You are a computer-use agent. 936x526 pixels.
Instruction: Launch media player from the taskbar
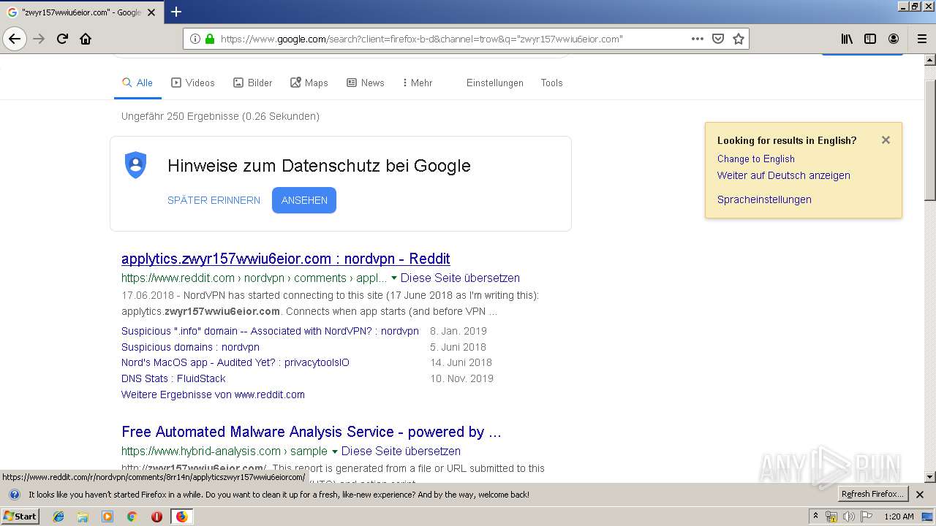coord(107,517)
